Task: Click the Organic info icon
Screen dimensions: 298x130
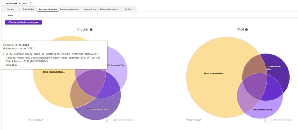Action: coord(91,30)
